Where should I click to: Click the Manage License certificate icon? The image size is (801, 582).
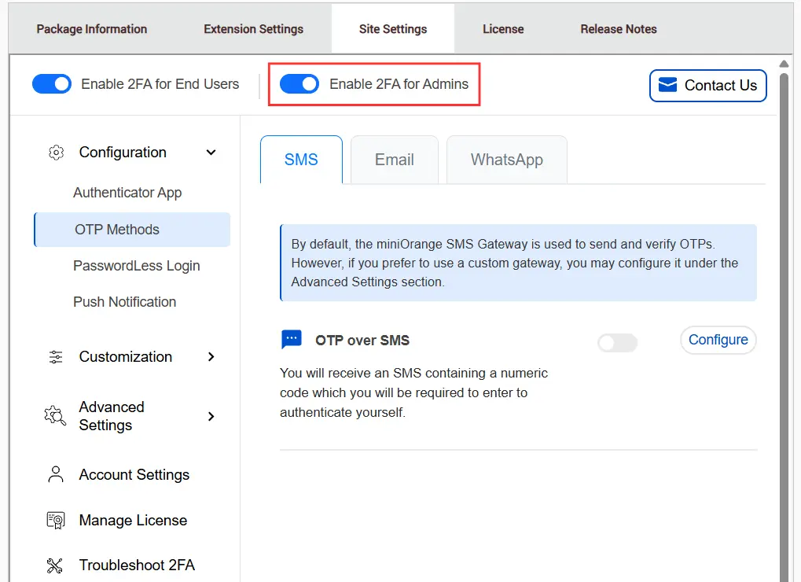(x=55, y=520)
